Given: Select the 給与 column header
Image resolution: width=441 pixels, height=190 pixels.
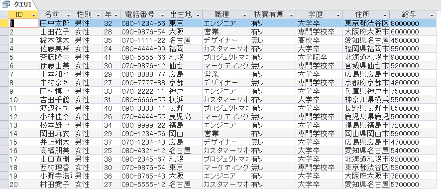Looking at the screenshot, I should [413, 14].
